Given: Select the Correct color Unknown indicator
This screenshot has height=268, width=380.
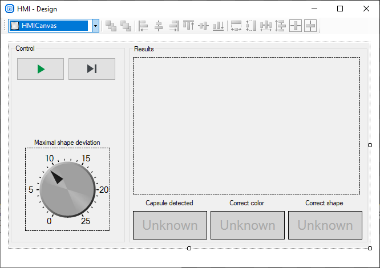Looking at the screenshot, I should (247, 225).
